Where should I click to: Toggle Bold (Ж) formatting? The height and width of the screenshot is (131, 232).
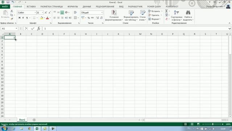click(x=19, y=18)
